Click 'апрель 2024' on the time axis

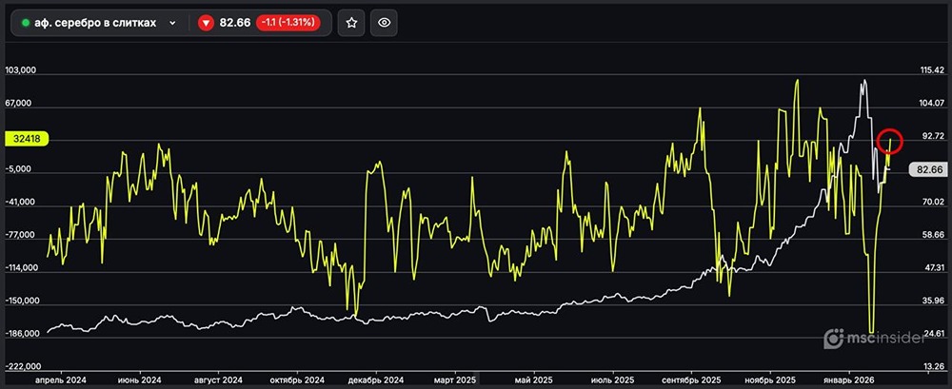pyautogui.click(x=60, y=379)
